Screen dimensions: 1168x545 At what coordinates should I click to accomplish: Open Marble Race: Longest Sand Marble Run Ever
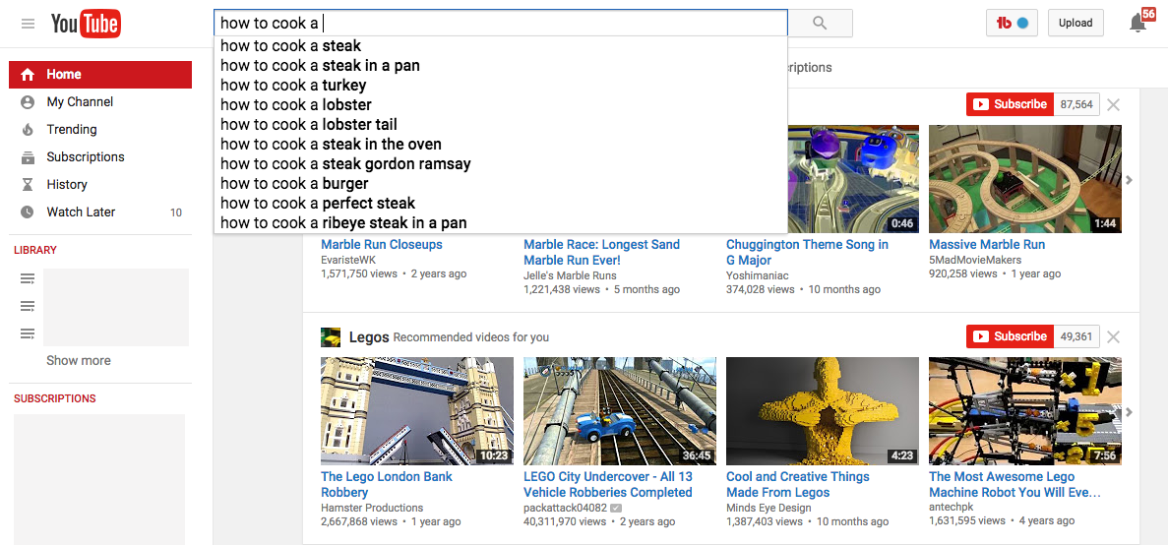602,253
